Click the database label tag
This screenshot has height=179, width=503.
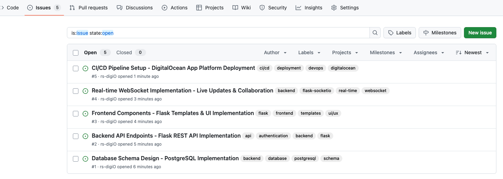pyautogui.click(x=277, y=158)
